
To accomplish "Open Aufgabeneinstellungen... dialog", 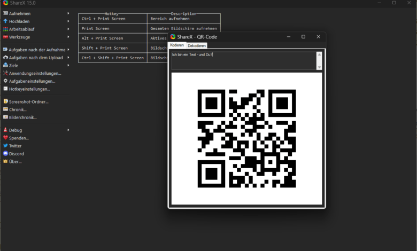I will click(32, 81).
